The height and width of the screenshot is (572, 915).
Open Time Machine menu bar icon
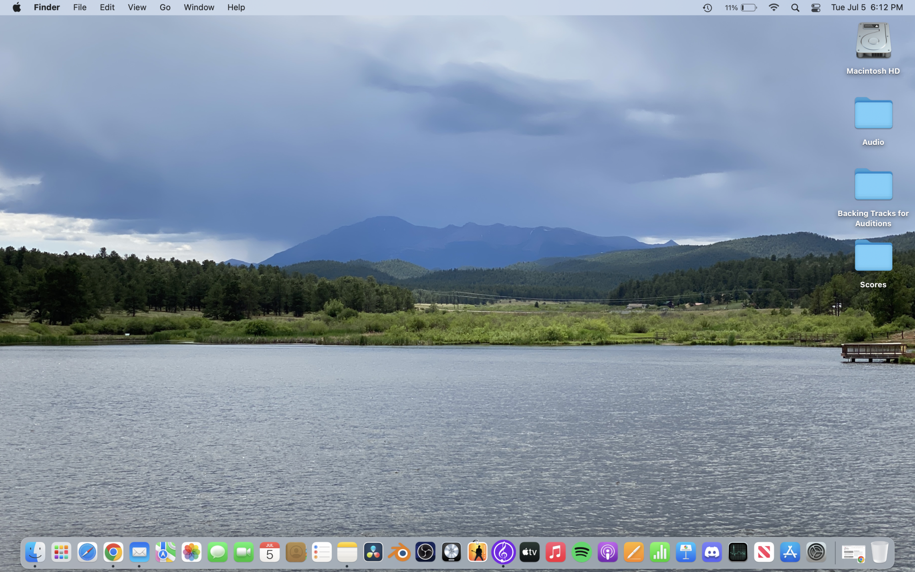tap(707, 8)
